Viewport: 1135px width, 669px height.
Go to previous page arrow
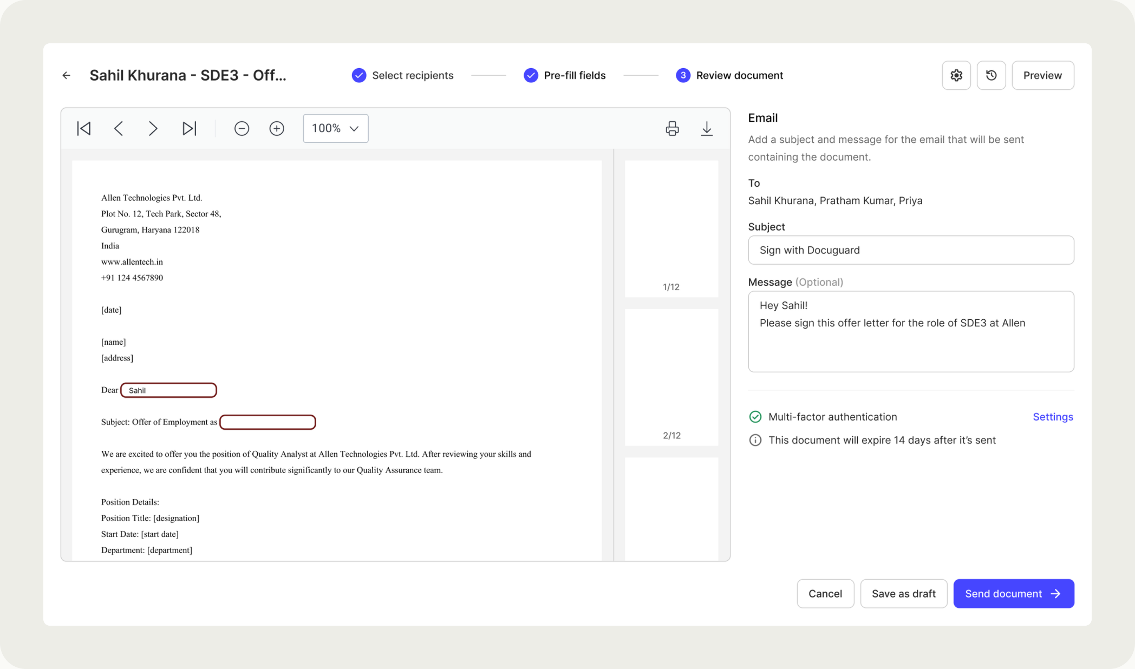click(x=119, y=128)
